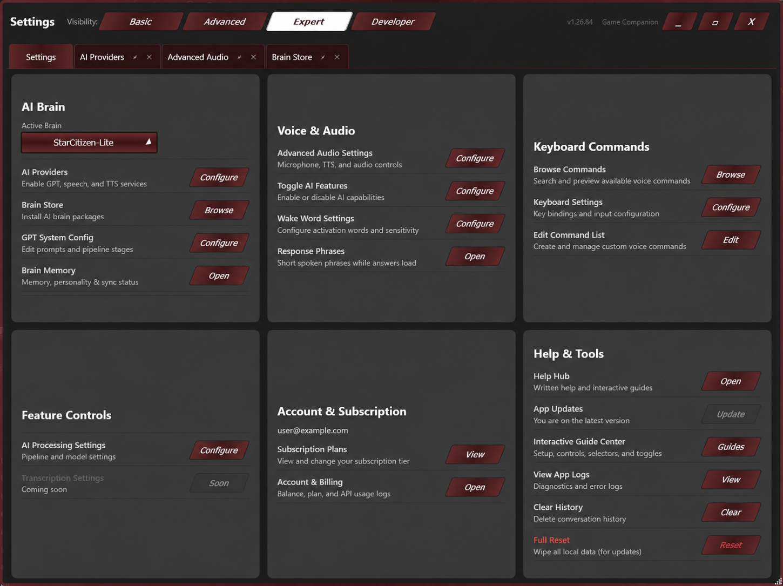Pin the AI Providers tab
The height and width of the screenshot is (586, 783).
coord(135,57)
